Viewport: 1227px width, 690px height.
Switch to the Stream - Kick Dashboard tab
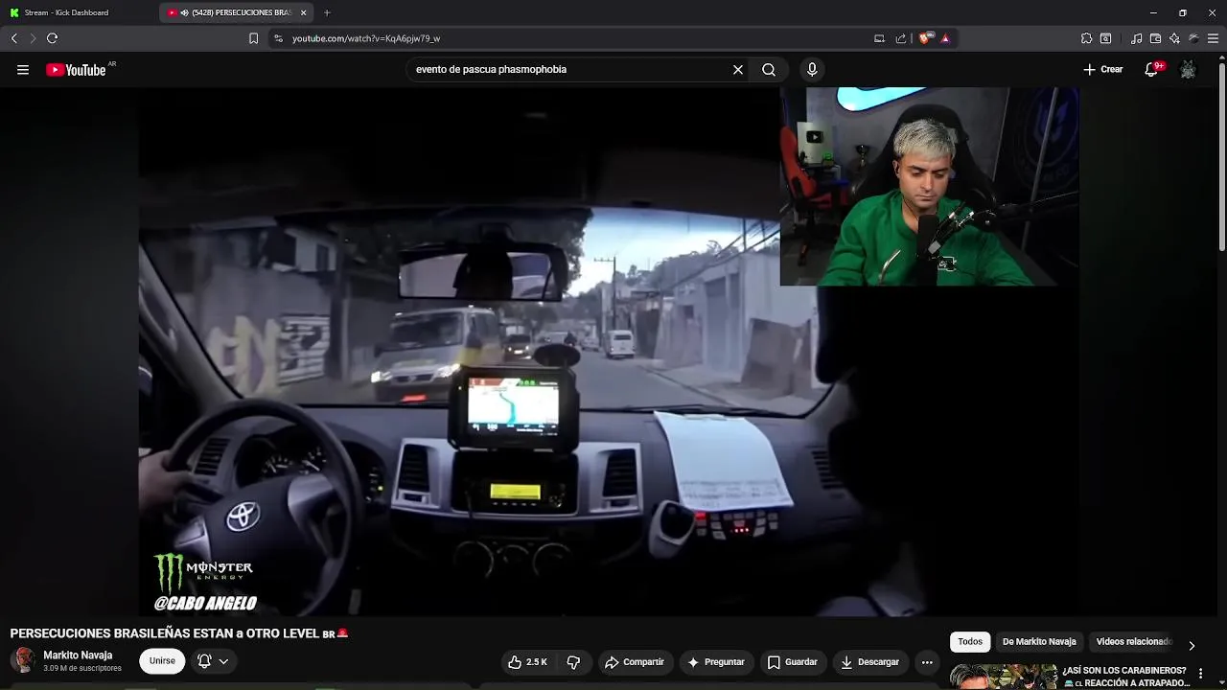pos(66,12)
